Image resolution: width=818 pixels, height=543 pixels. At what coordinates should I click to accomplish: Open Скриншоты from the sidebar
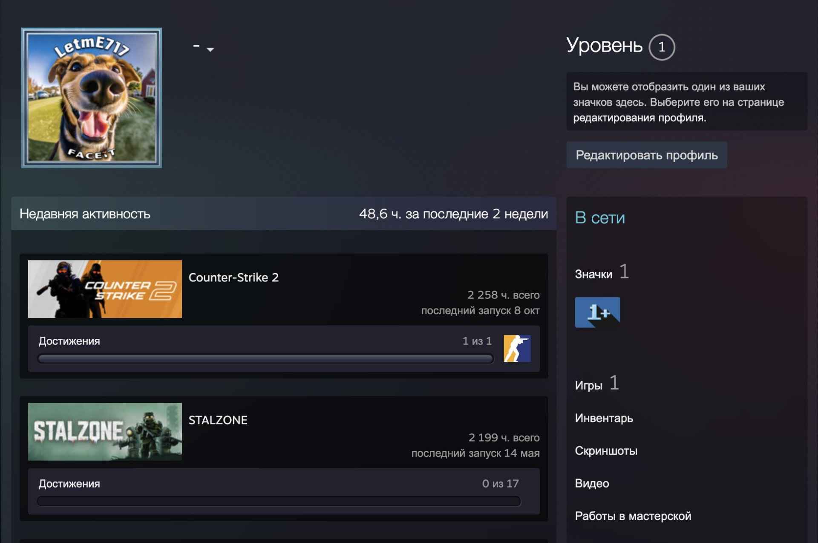(606, 451)
